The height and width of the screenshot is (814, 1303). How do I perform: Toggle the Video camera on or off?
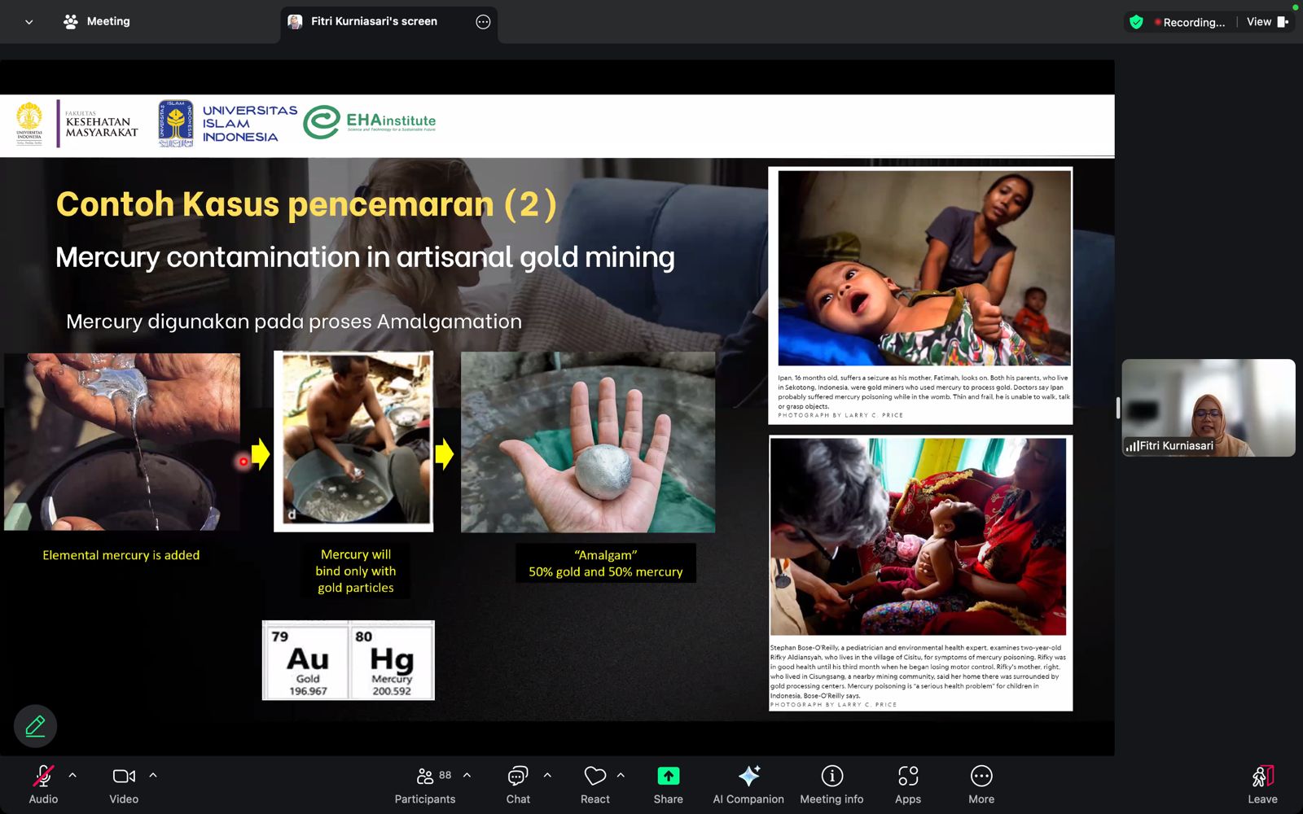tap(124, 785)
